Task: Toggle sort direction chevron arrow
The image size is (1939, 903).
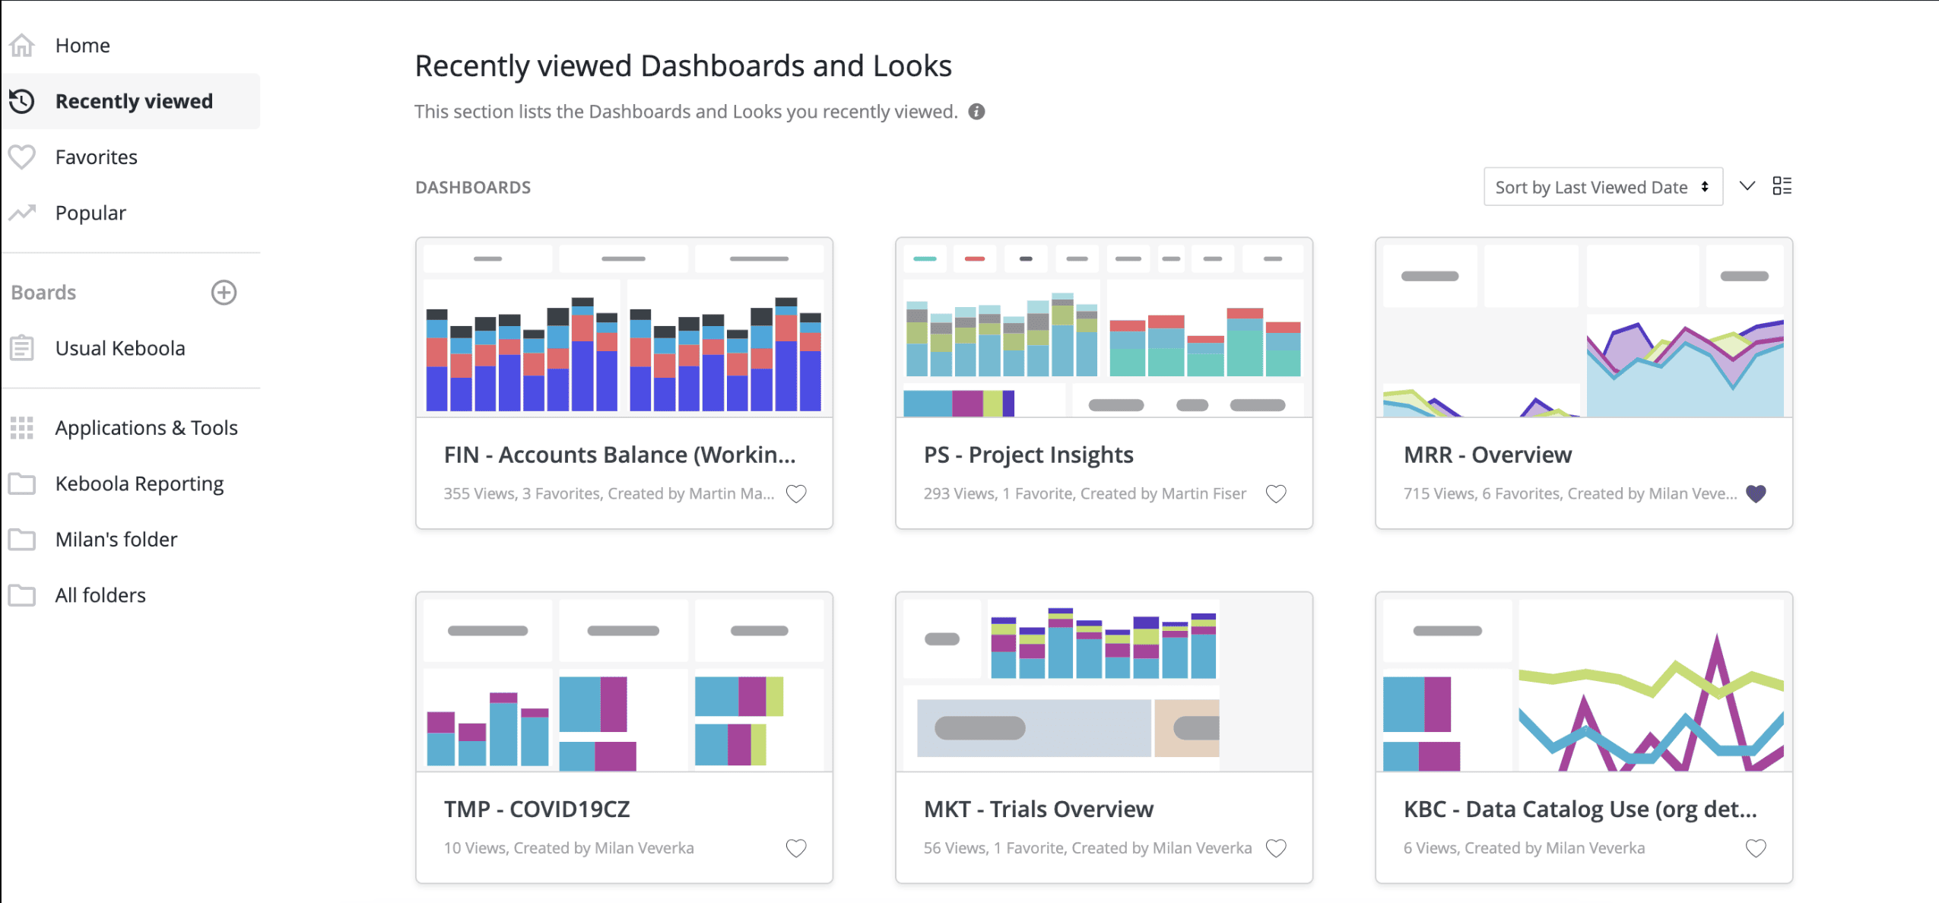Action: pyautogui.click(x=1747, y=186)
